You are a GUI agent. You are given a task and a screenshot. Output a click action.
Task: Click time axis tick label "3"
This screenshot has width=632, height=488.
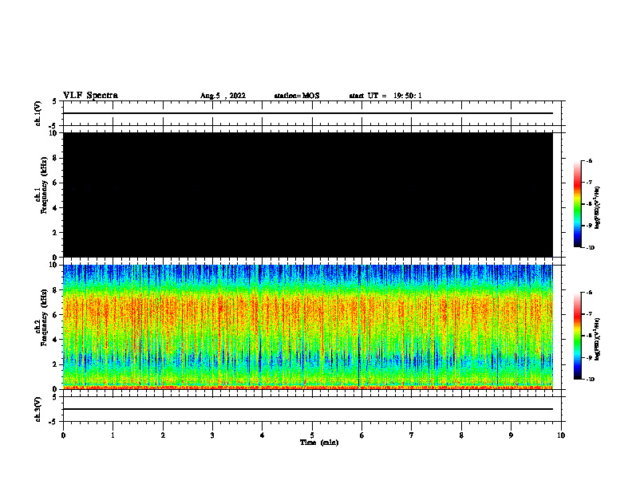pyautogui.click(x=212, y=435)
